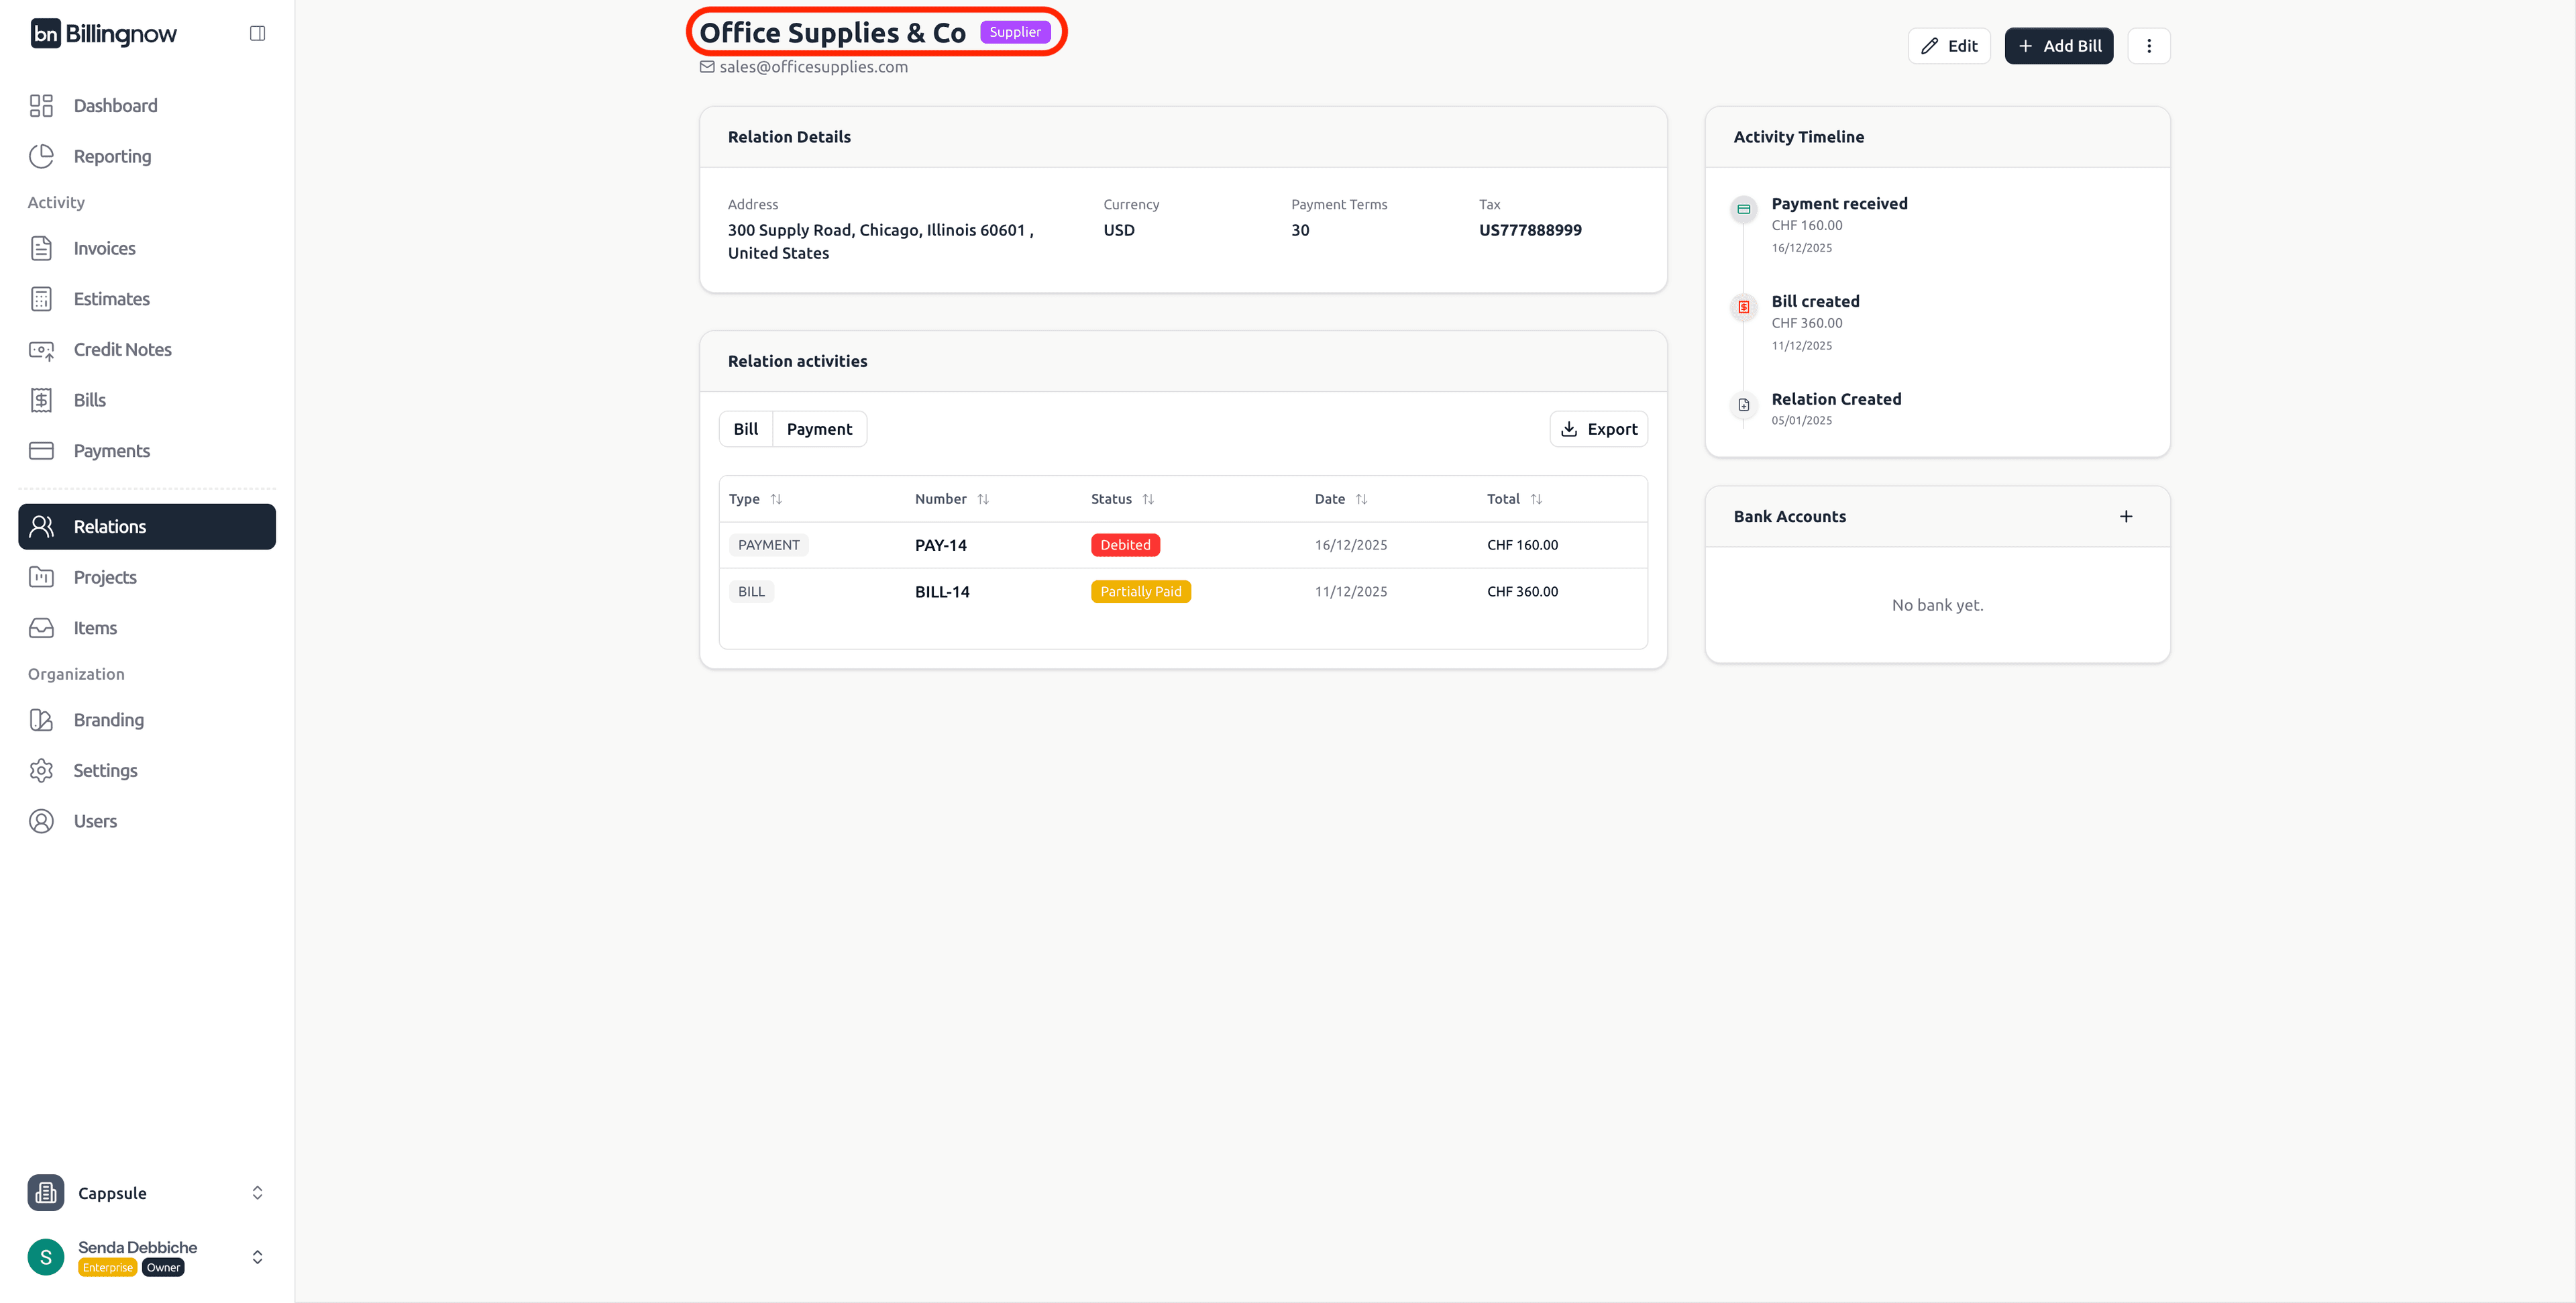2576x1303 pixels.
Task: Expand the Cappsule organization switcher
Action: tap(257, 1193)
